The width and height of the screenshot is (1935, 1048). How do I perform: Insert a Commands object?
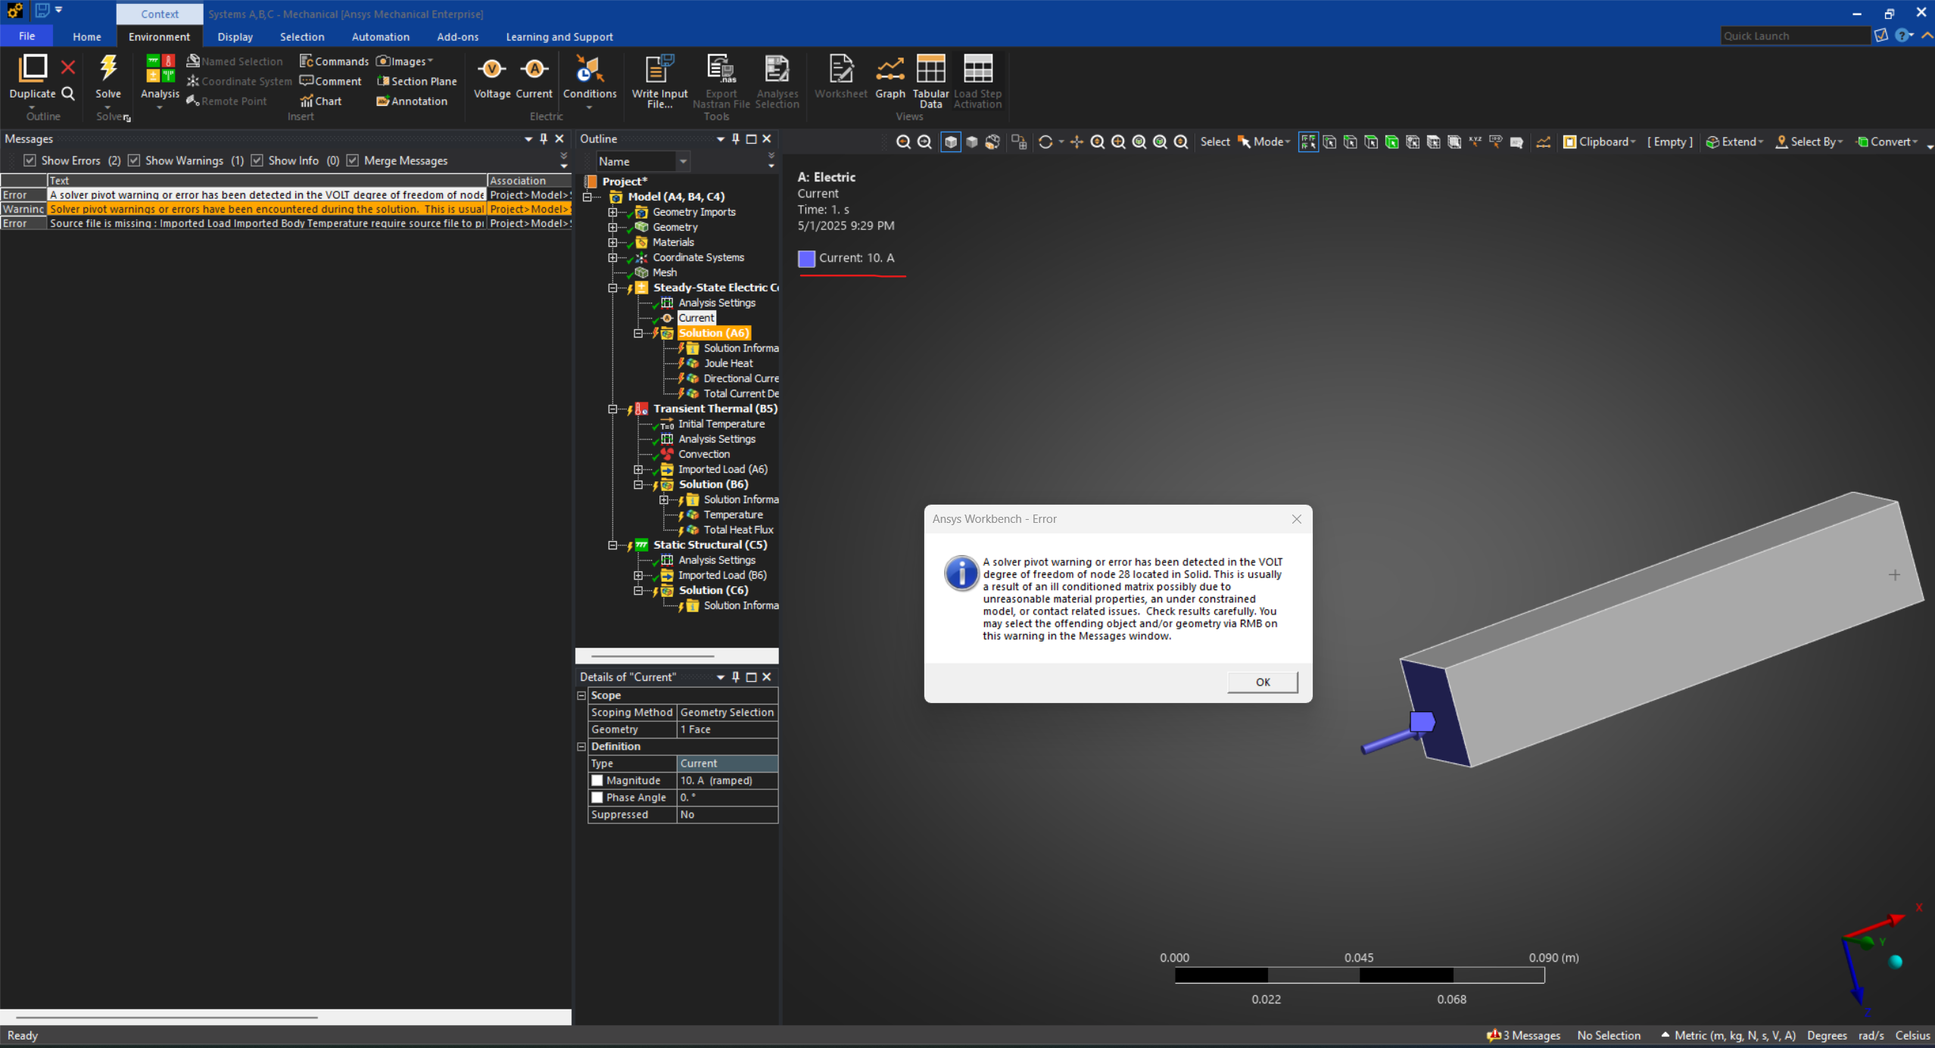[334, 61]
